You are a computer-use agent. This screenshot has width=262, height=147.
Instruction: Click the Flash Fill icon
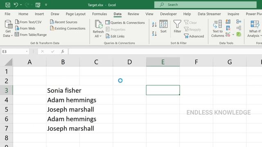point(228,22)
